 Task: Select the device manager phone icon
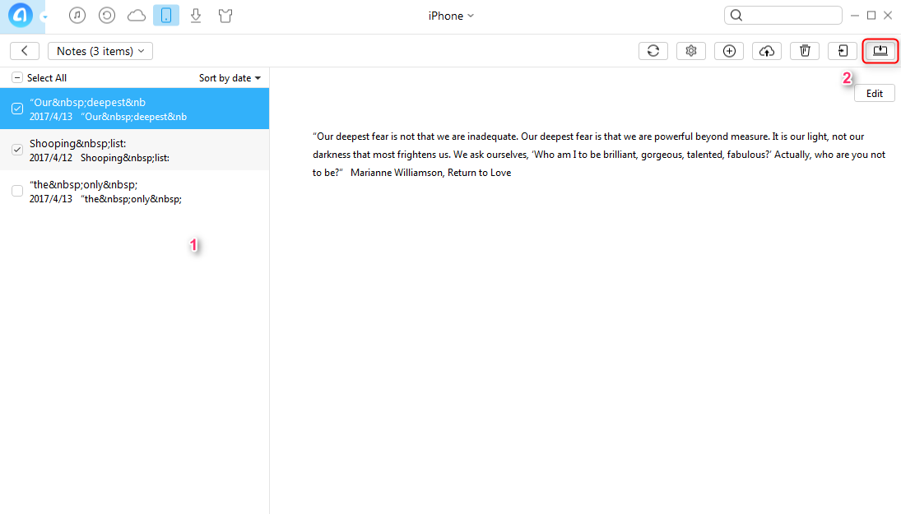coord(166,16)
